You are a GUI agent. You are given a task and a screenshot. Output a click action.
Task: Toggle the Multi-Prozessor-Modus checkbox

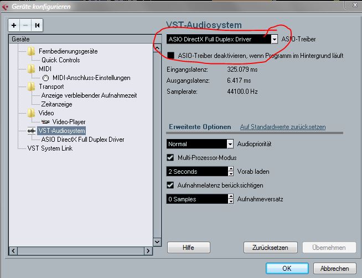click(170, 158)
